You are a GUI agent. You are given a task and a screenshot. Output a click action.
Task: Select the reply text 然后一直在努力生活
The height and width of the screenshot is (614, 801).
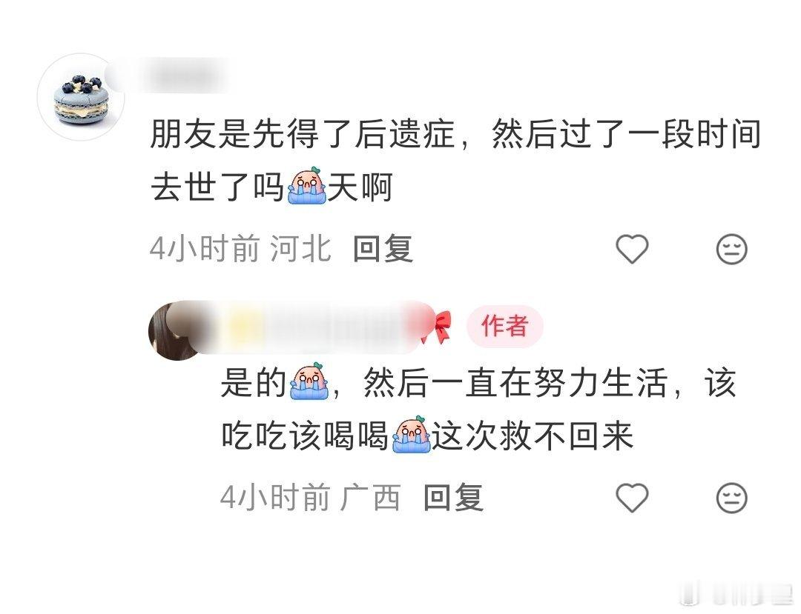515,382
